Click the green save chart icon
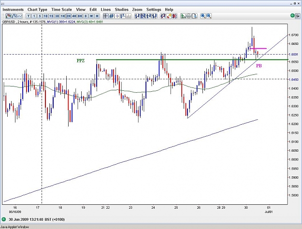Image resolution: width=302 pixels, height=229 pixels. (x=183, y=16)
